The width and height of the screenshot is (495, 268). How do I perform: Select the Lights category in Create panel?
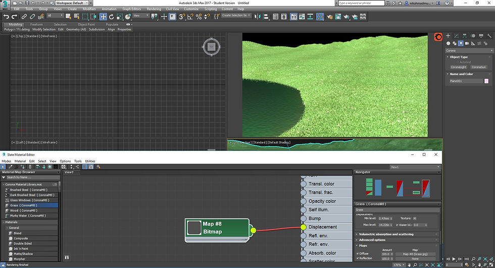(x=461, y=43)
